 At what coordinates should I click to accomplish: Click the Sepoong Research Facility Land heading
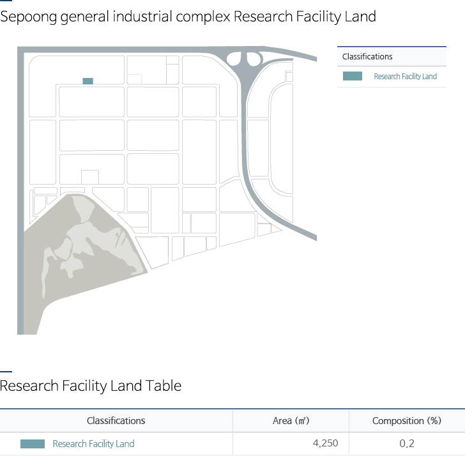[x=188, y=17]
